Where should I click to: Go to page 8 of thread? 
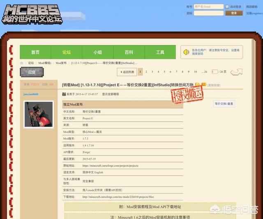tap(182, 72)
